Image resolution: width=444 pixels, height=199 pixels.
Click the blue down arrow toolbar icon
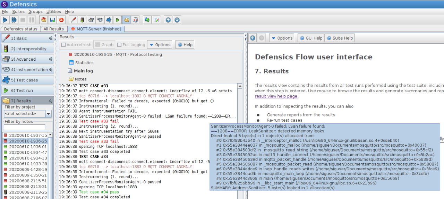[x=177, y=20]
